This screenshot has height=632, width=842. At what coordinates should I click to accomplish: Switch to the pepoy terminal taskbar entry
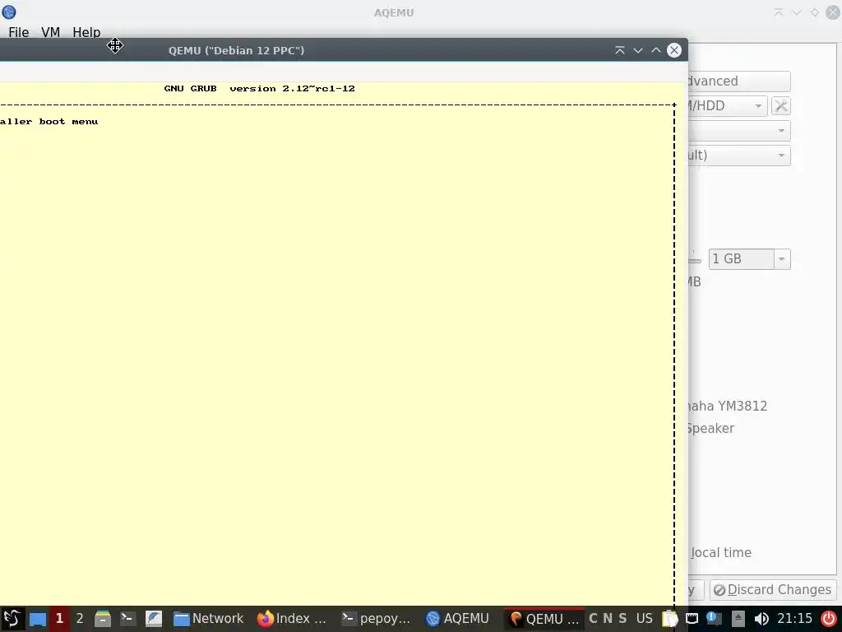[377, 619]
